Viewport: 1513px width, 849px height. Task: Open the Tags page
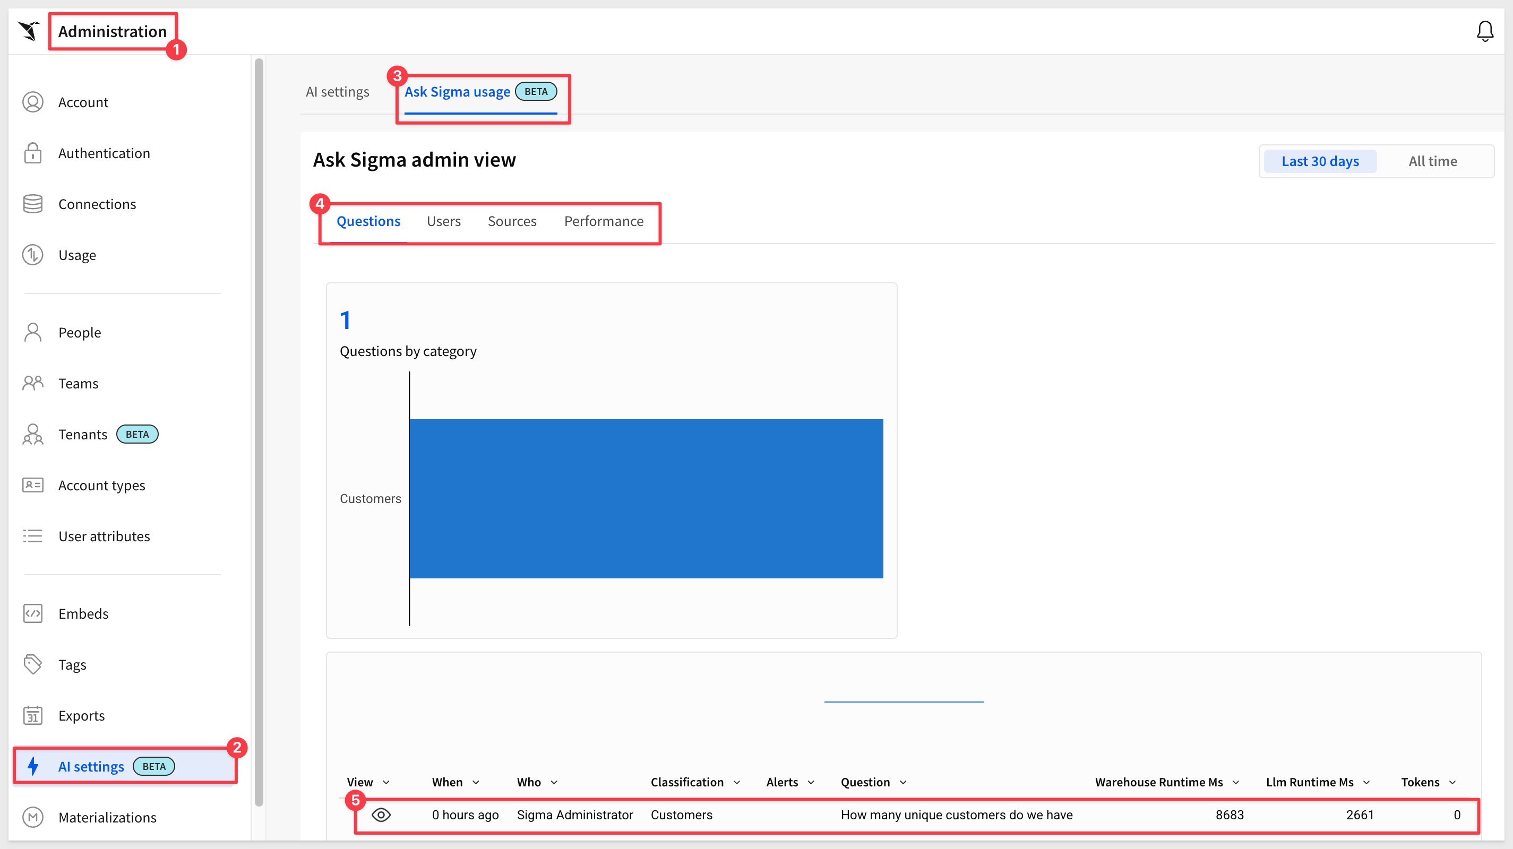[72, 665]
